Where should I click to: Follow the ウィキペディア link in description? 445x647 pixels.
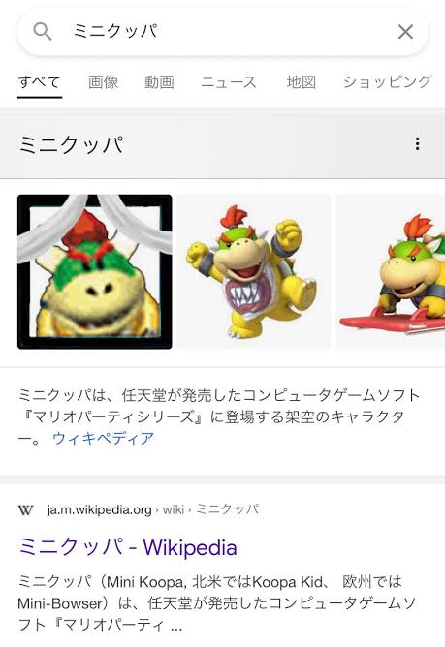pyautogui.click(x=104, y=438)
